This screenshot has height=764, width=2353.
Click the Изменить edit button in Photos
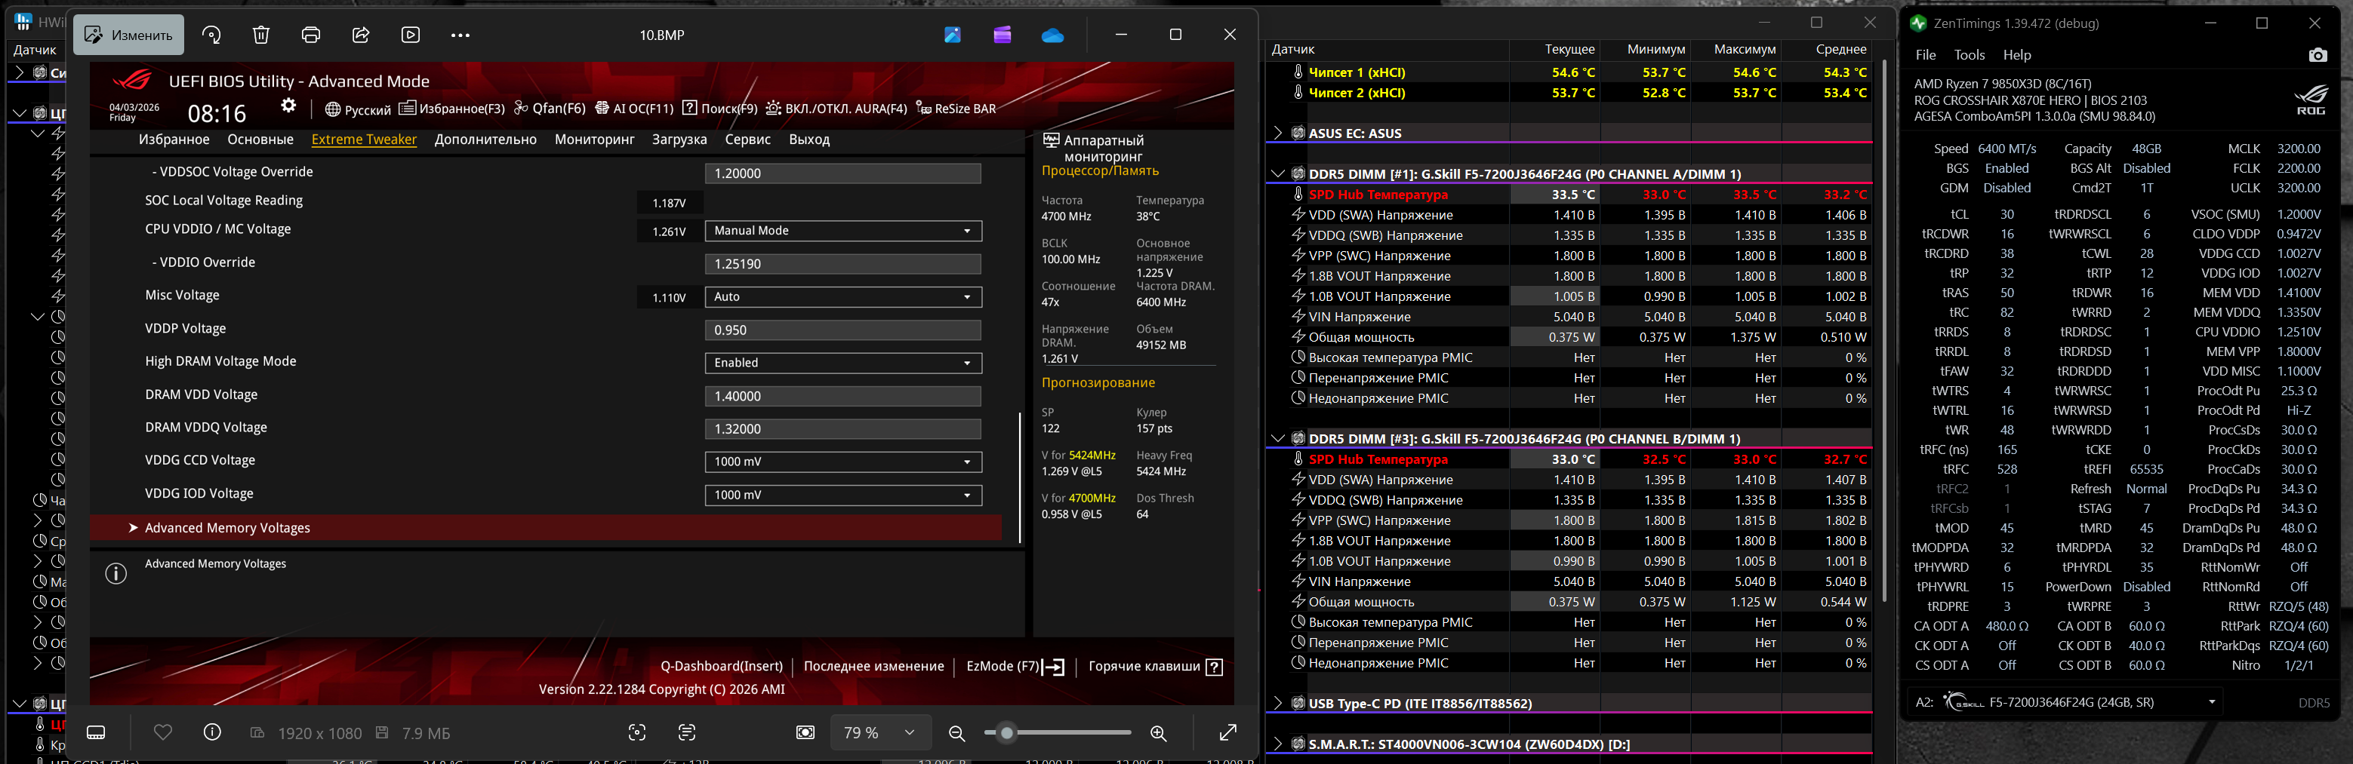click(x=129, y=35)
